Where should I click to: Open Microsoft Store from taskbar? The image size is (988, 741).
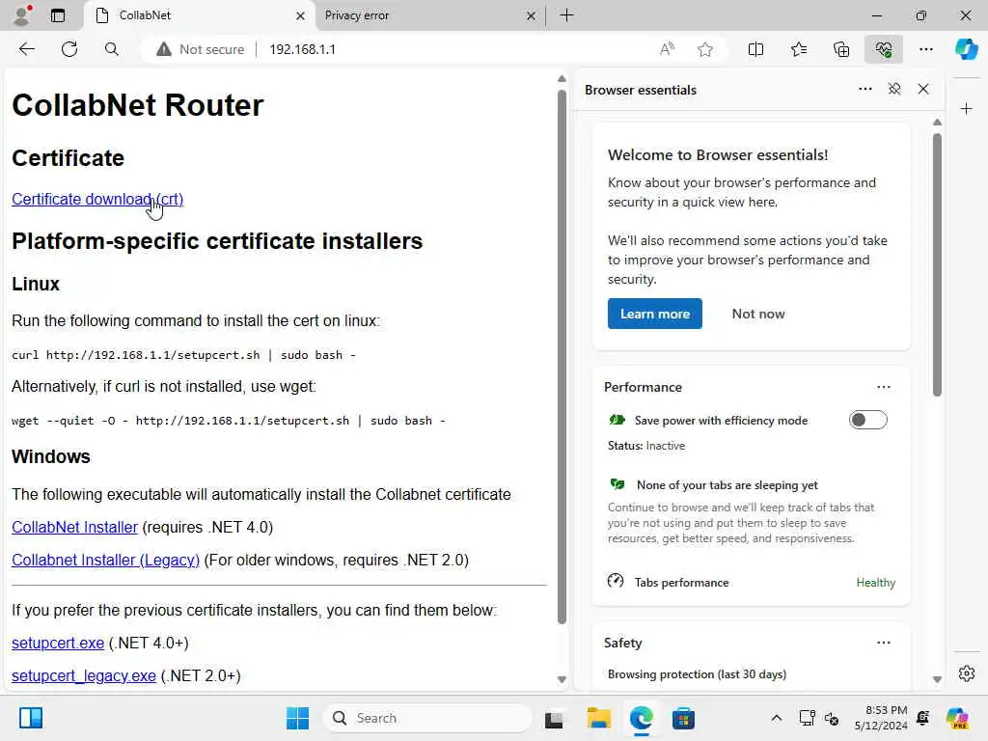(x=683, y=718)
